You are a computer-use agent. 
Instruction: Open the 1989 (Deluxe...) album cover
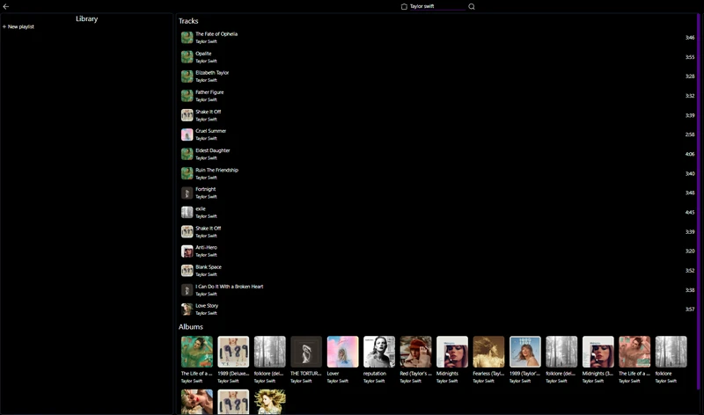(x=233, y=352)
